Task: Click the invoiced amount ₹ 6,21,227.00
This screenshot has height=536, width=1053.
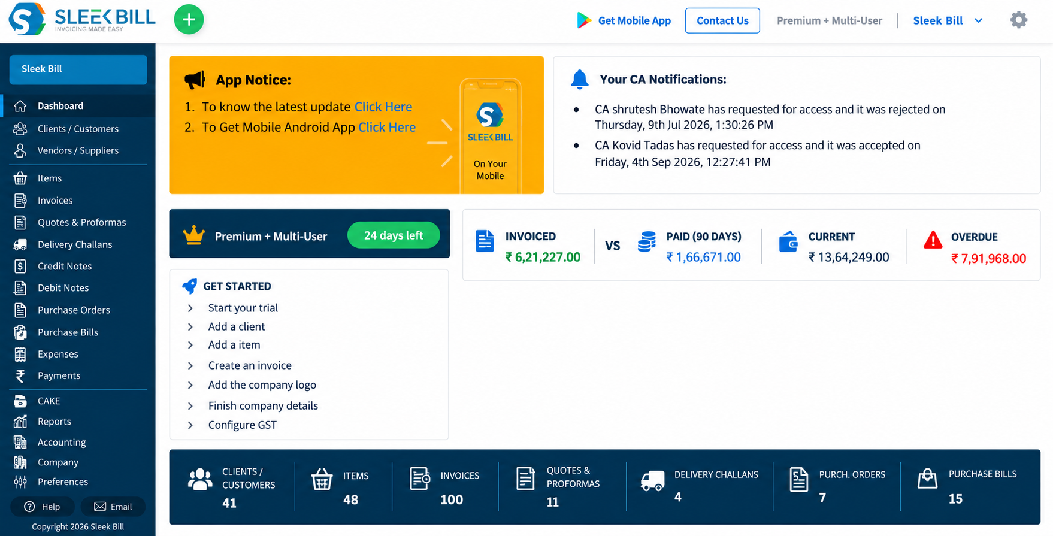Action: (543, 257)
